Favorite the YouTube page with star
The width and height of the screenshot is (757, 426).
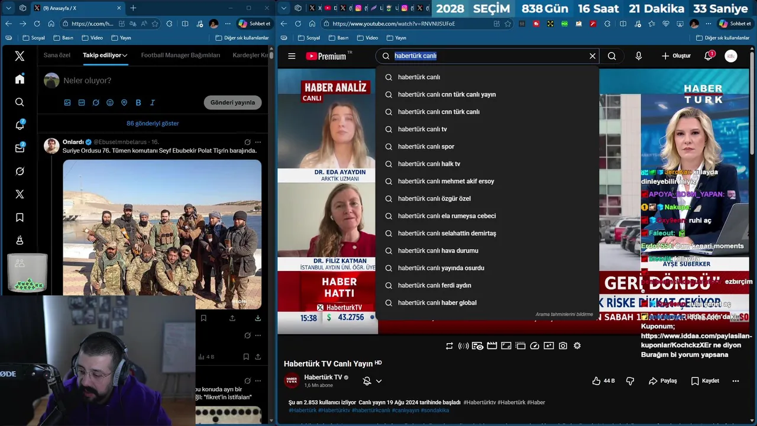[x=508, y=24]
